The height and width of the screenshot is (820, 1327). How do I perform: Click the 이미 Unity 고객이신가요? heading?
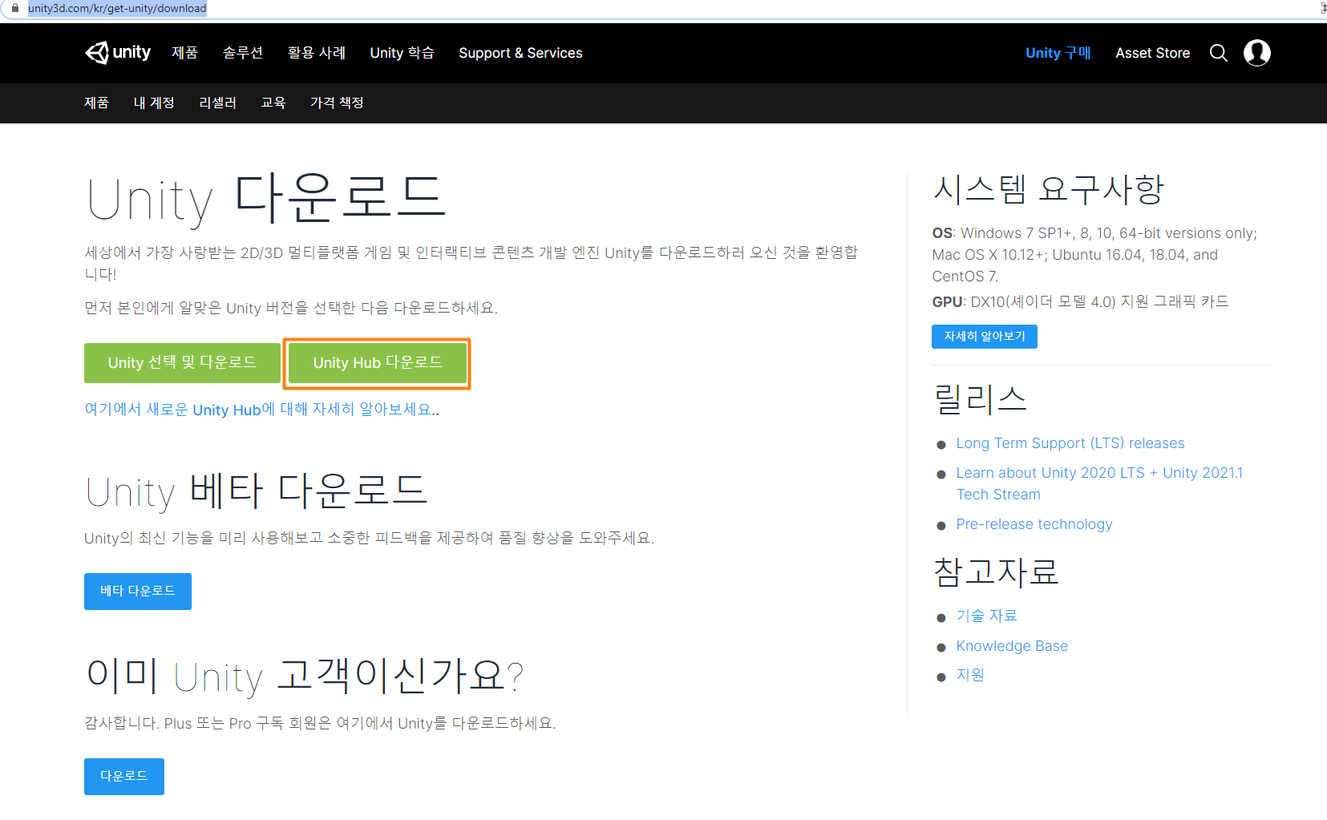point(305,677)
